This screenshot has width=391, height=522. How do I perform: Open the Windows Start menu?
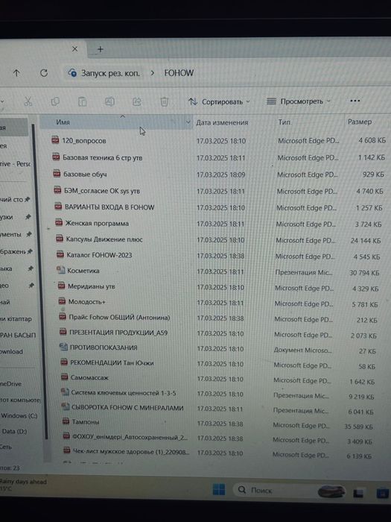(219, 489)
